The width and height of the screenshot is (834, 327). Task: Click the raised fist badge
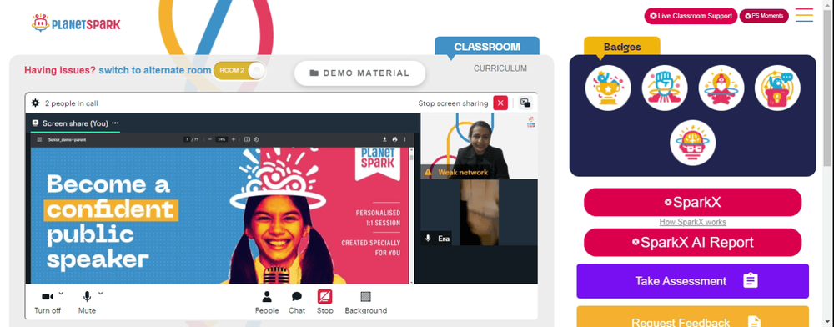point(665,88)
